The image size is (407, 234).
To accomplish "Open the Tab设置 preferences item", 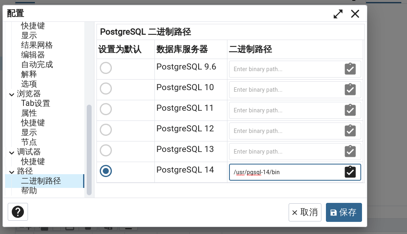I will pos(36,103).
